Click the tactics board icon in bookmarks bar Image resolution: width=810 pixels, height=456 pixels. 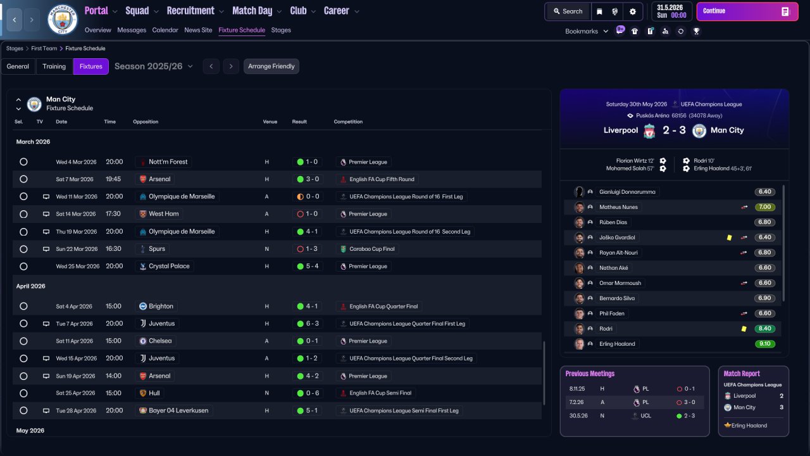650,31
